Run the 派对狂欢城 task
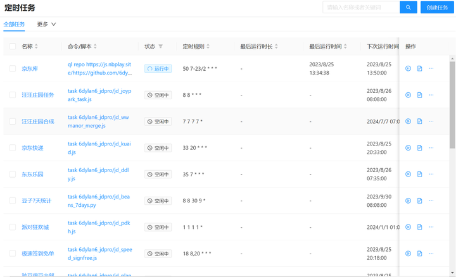This screenshot has width=456, height=277. click(408, 227)
